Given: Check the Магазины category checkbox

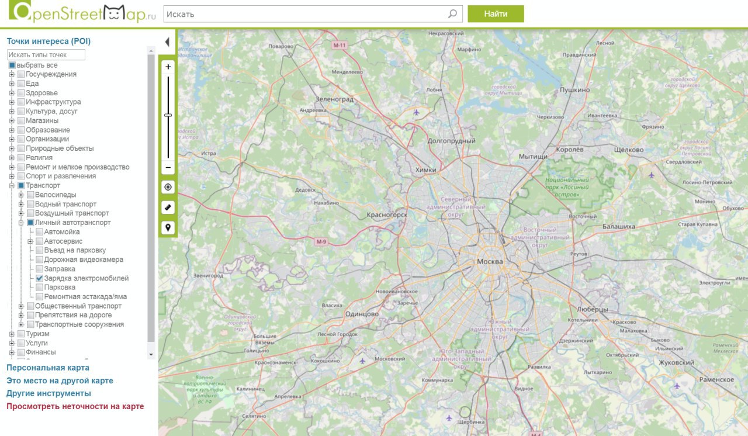Looking at the screenshot, I should pos(21,120).
